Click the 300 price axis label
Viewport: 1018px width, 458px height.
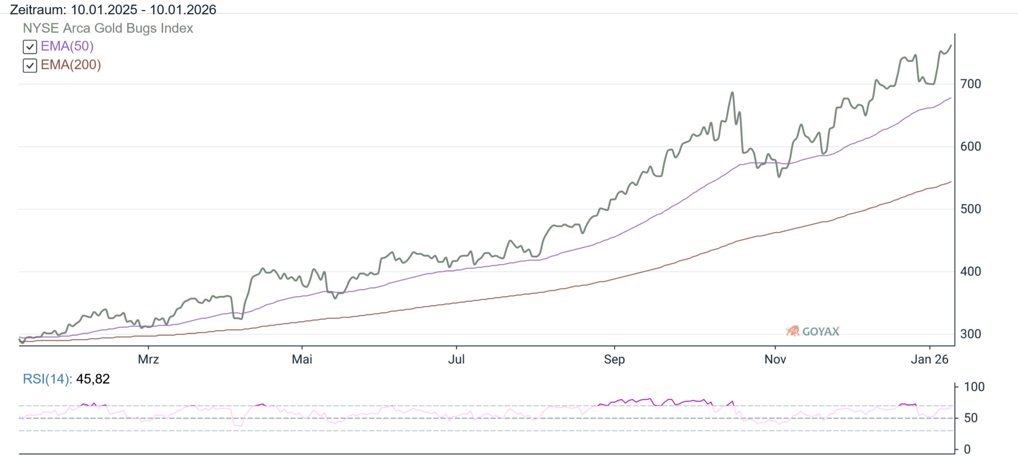(970, 334)
